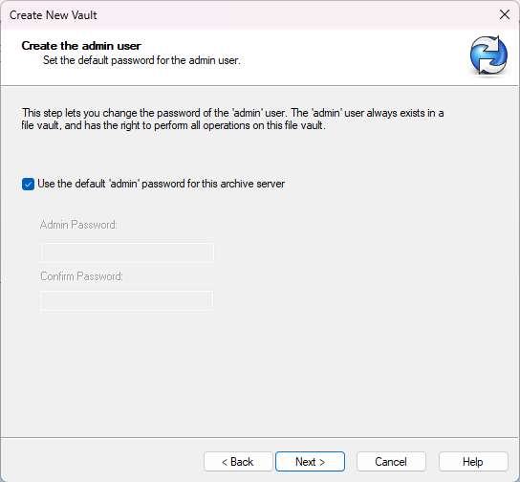Uncheck the default 'admin' password checkbox
The height and width of the screenshot is (482, 520).
point(28,185)
